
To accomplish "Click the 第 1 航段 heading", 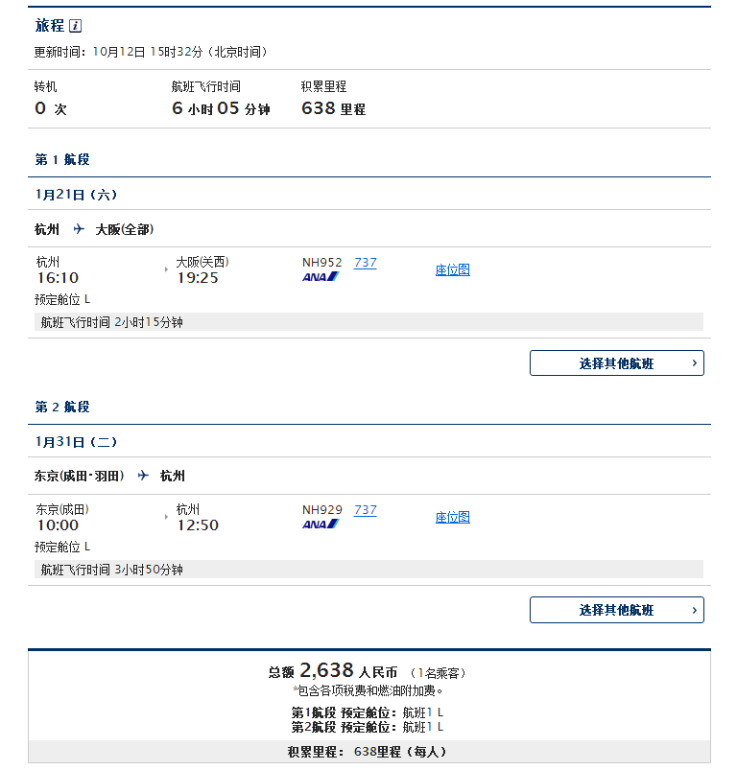I will tap(62, 159).
